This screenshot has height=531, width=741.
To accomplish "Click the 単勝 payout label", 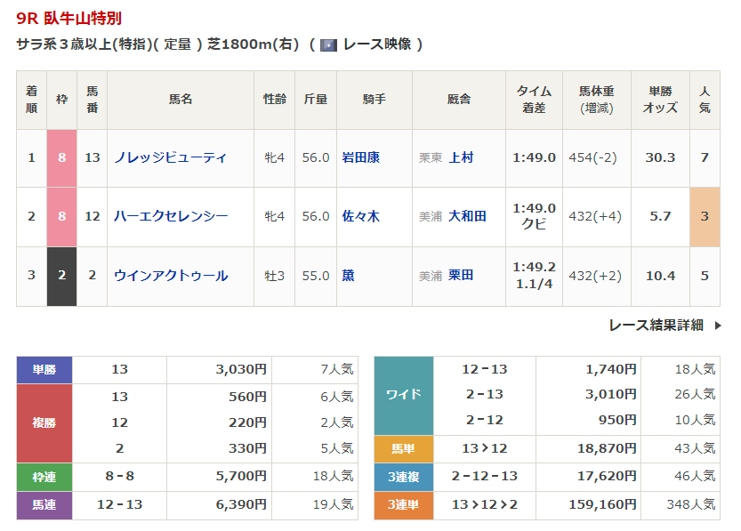I will point(44,370).
